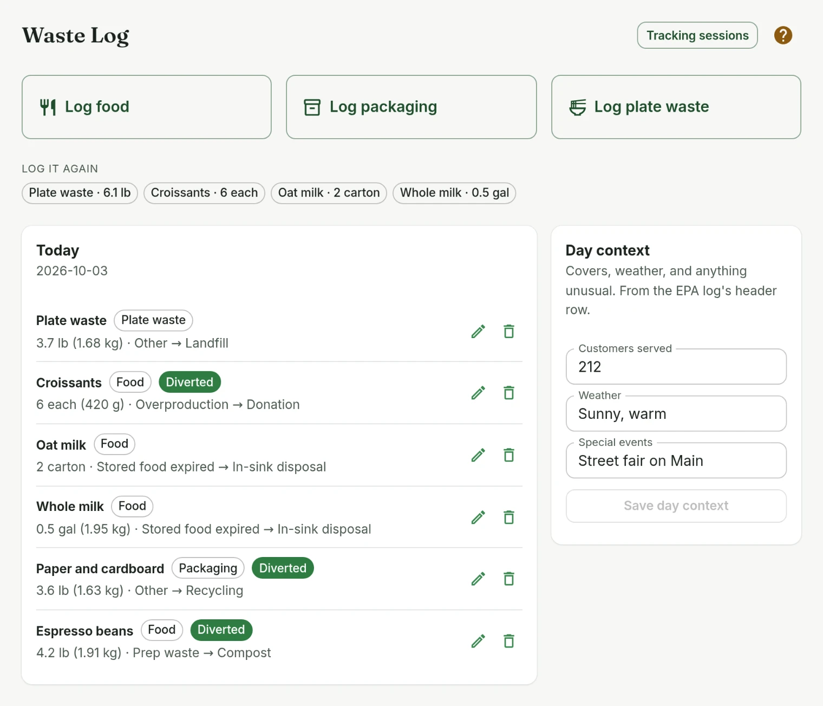The image size is (823, 706).
Task: Click the help question mark icon
Action: pos(783,35)
